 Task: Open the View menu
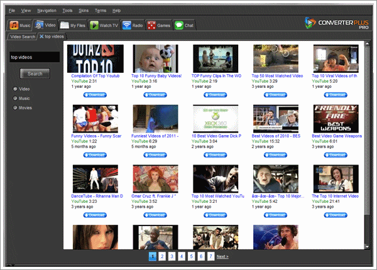pos(26,11)
